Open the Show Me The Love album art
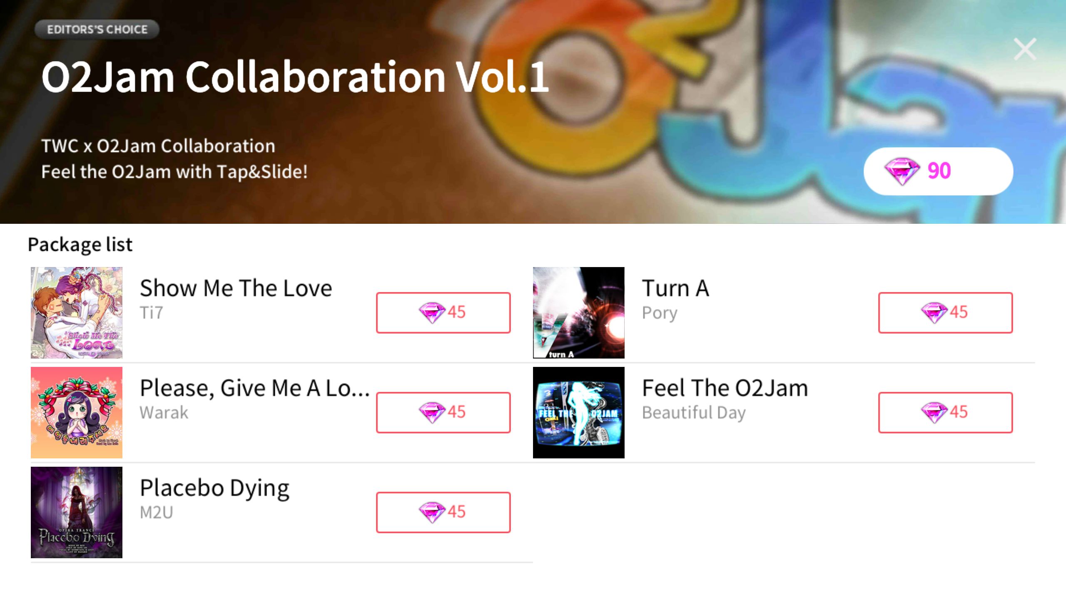1066x599 pixels. (x=77, y=313)
